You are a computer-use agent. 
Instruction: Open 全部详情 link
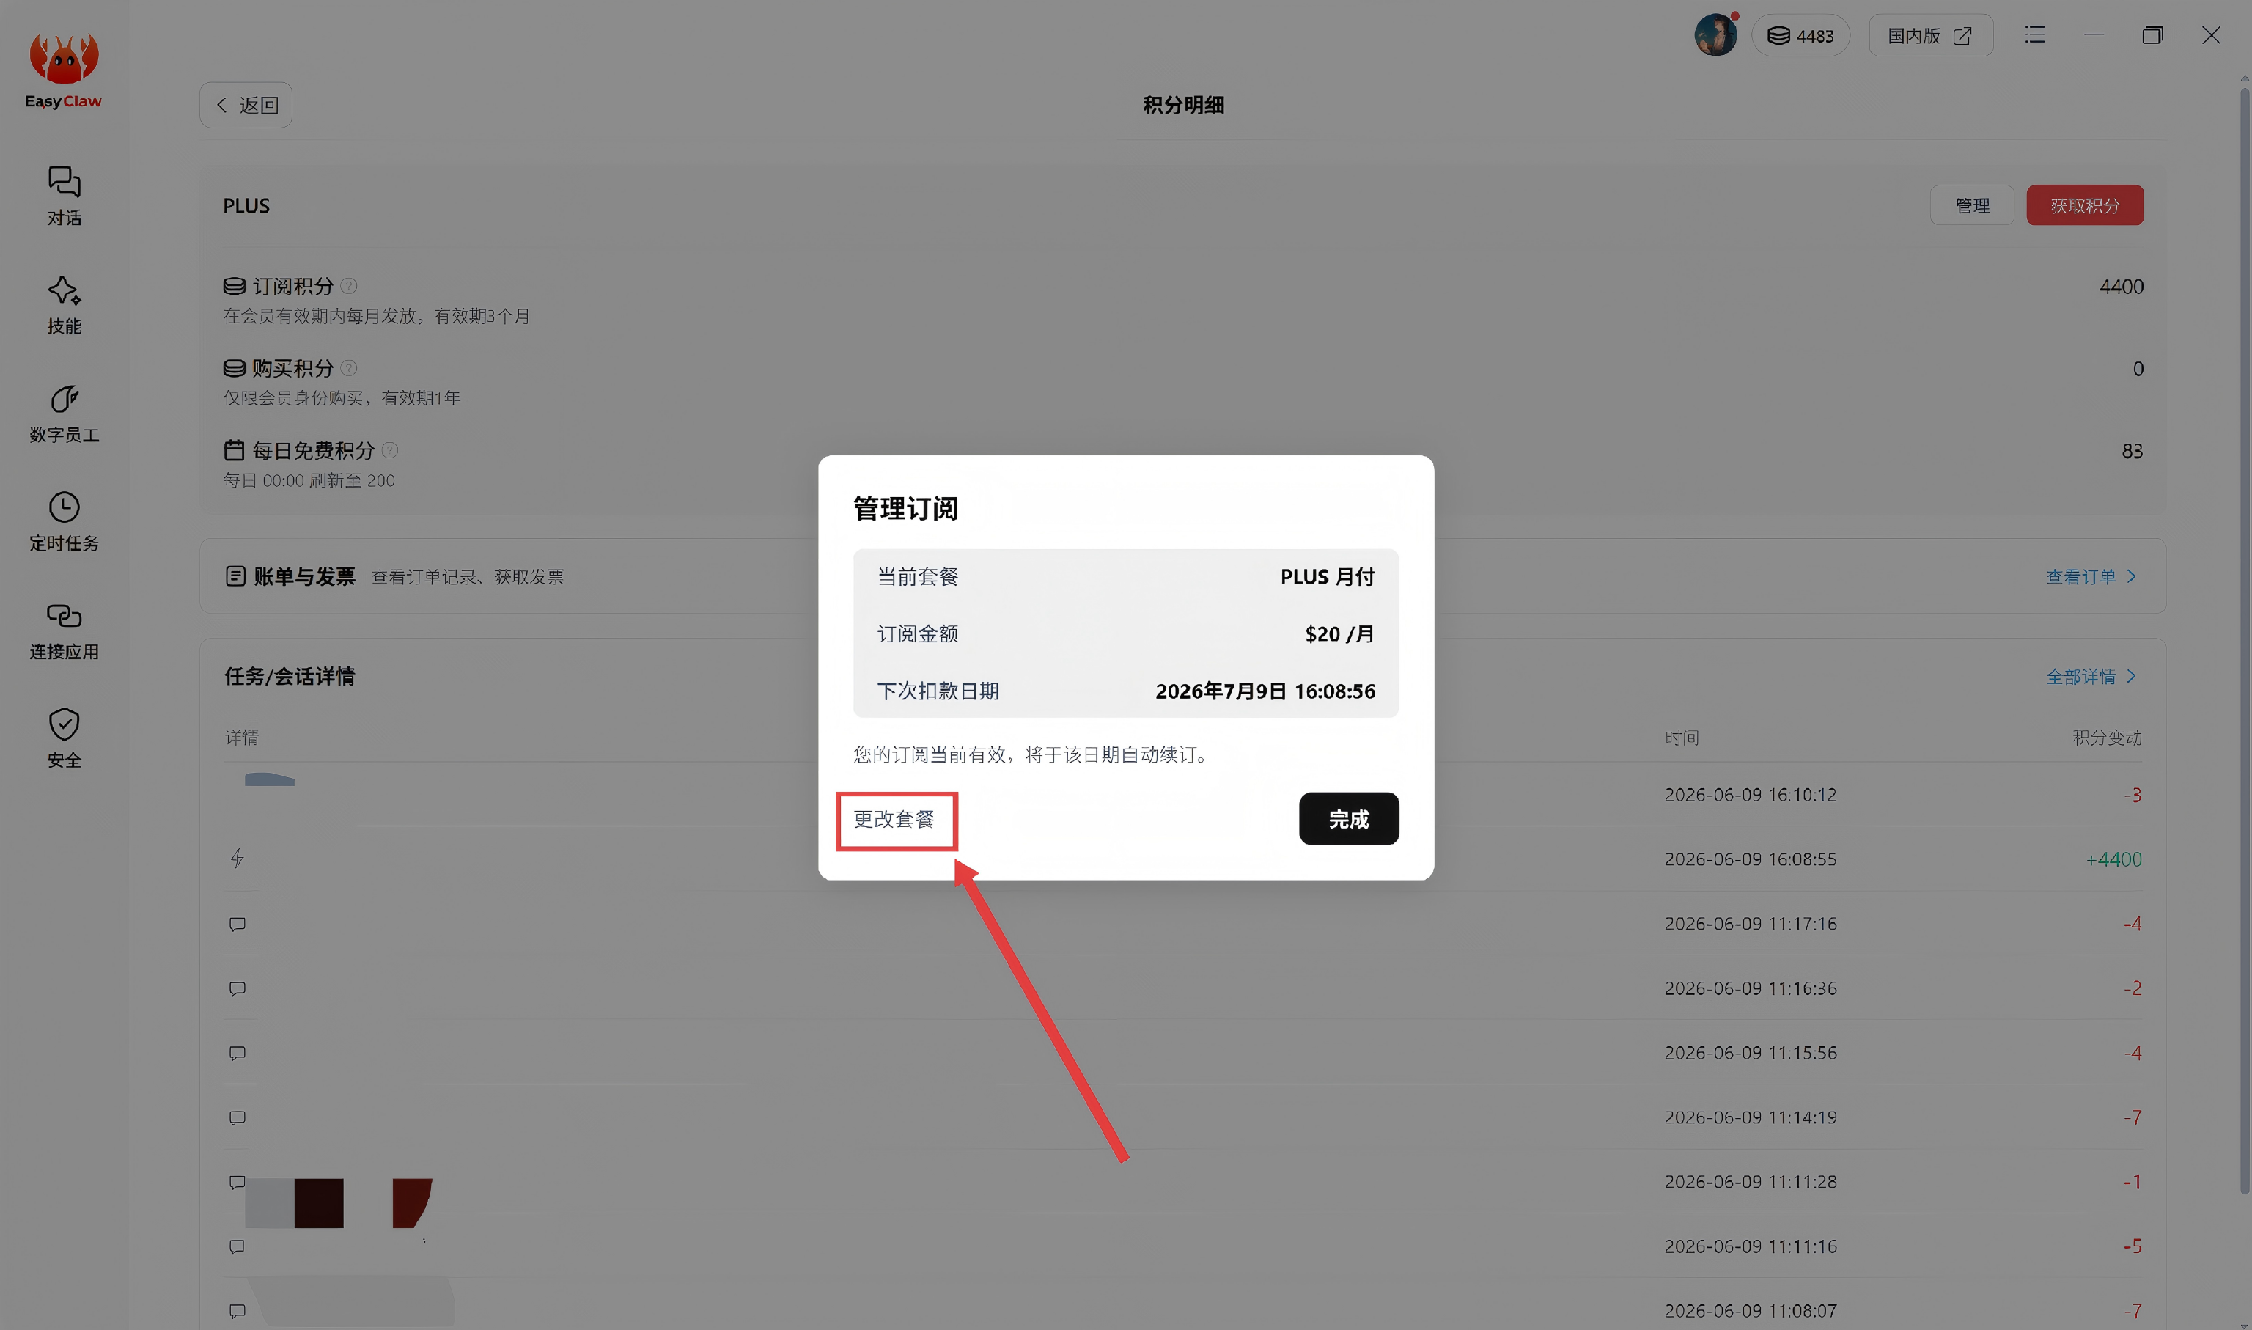(x=2081, y=677)
